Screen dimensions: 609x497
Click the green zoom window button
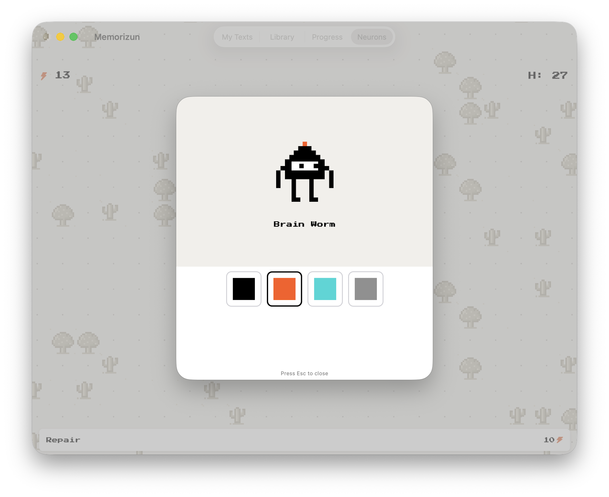click(73, 37)
